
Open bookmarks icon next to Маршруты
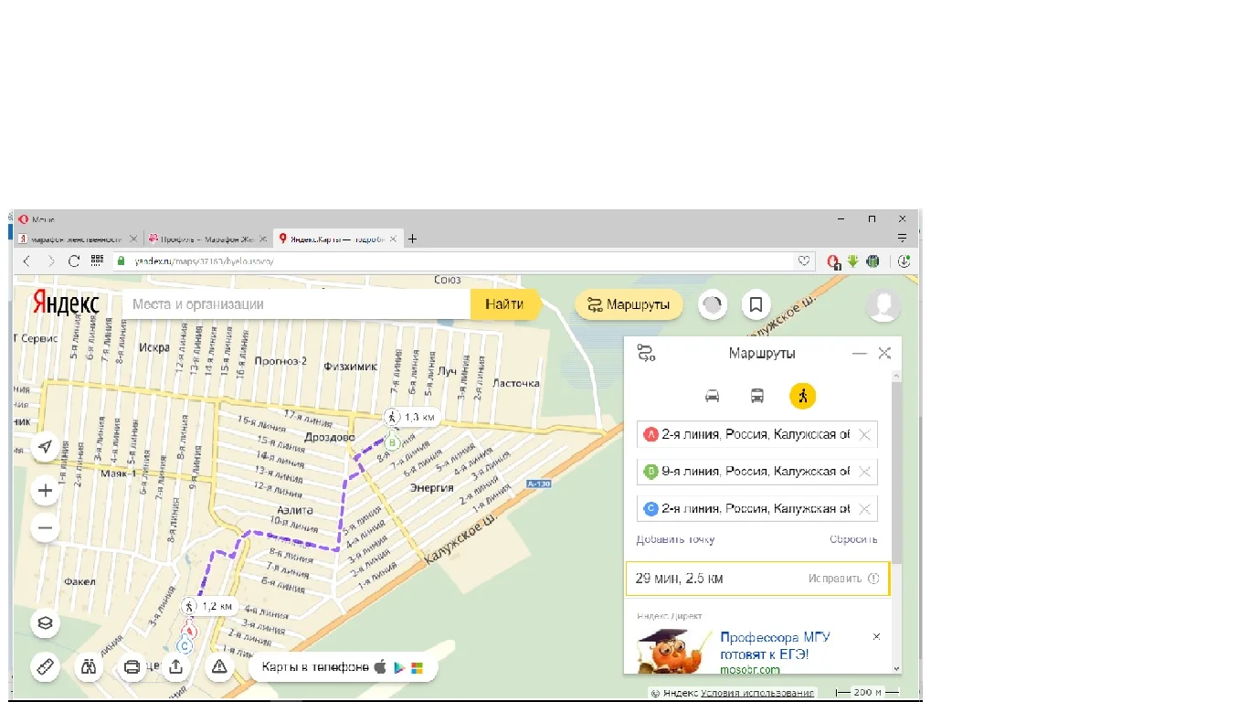pos(756,305)
